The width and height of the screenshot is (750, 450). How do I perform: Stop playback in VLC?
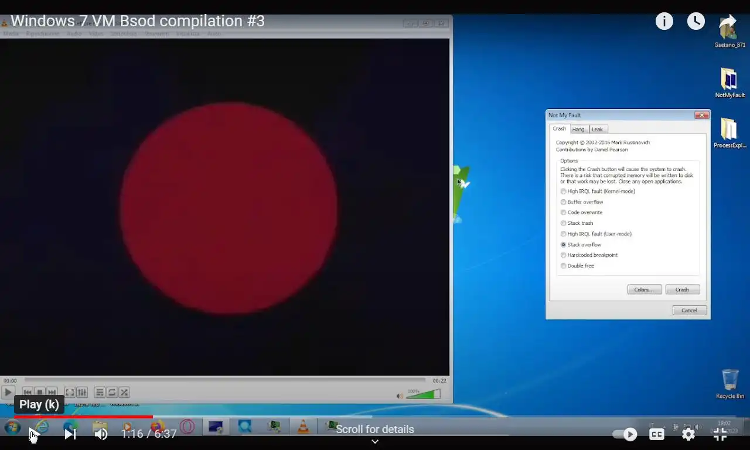(40, 393)
